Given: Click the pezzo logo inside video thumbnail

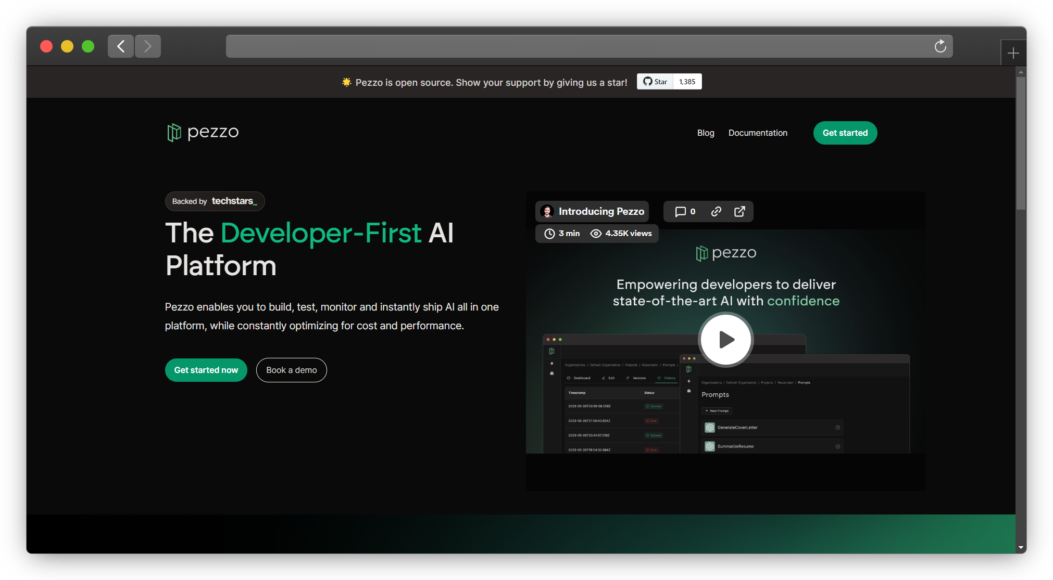Looking at the screenshot, I should click(x=726, y=253).
